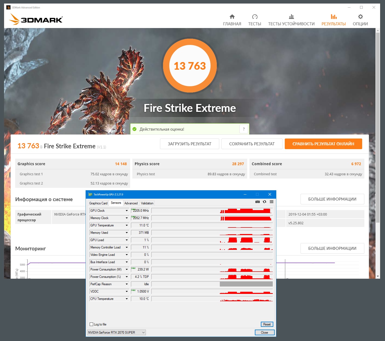Go to the ТЕСТЫ benchmarks tab
385x341 pixels.
click(255, 20)
